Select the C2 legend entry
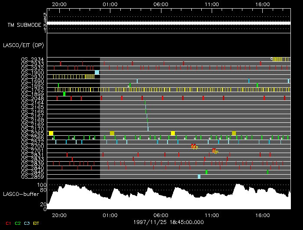303x230 pixels. click(18, 224)
